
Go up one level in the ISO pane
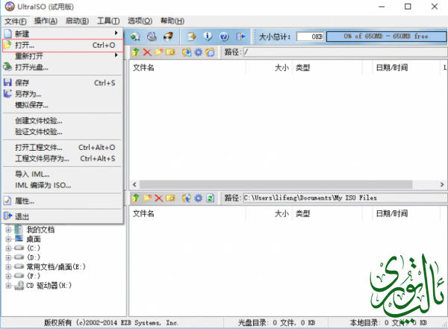pos(135,52)
